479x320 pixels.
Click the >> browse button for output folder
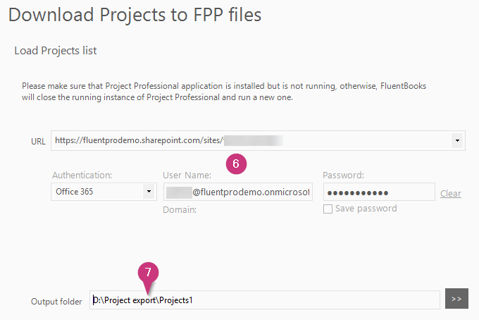click(456, 299)
